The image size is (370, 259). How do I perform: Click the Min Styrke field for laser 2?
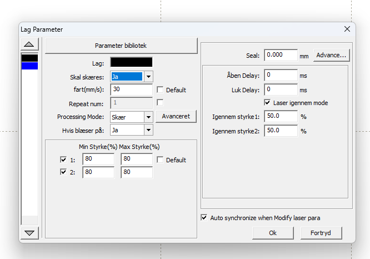pyautogui.click(x=98, y=172)
